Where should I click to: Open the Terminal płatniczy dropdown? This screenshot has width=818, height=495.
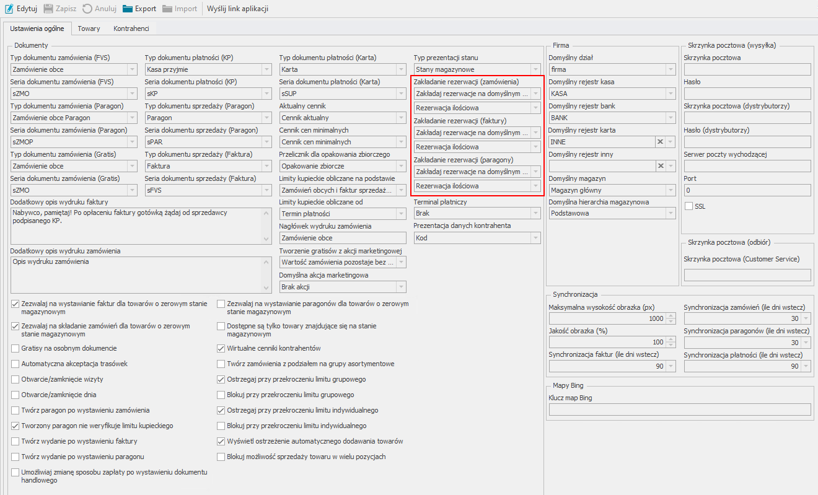[x=535, y=213]
